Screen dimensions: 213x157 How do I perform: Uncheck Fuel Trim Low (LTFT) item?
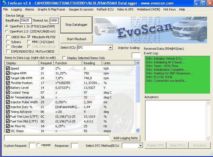coord(8,116)
